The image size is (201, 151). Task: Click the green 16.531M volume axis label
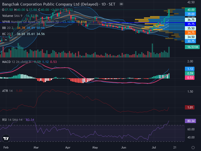click(192, 47)
